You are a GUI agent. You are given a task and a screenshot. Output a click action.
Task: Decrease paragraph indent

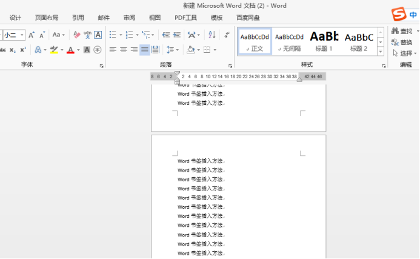166,35
